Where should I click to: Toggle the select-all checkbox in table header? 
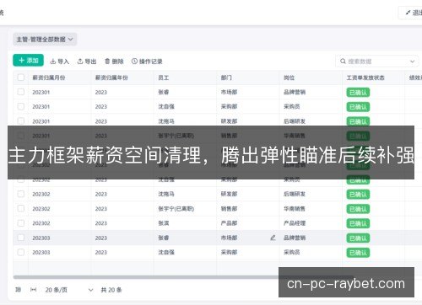(x=21, y=78)
